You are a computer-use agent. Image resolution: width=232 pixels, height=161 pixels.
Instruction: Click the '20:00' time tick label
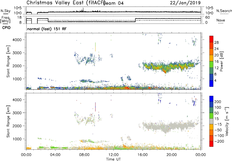172,155
